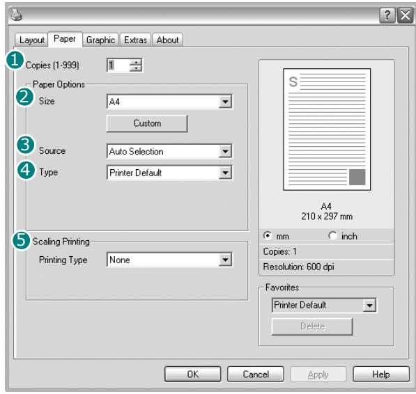Screen dimensions: 416x394
Task: Click the question mark help button in title bar
Action: 387,15
